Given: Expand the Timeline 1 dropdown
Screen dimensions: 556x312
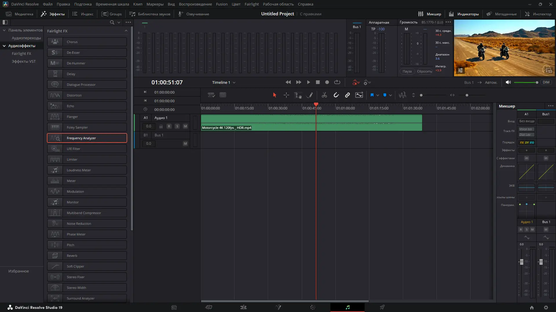Looking at the screenshot, I should [234, 83].
